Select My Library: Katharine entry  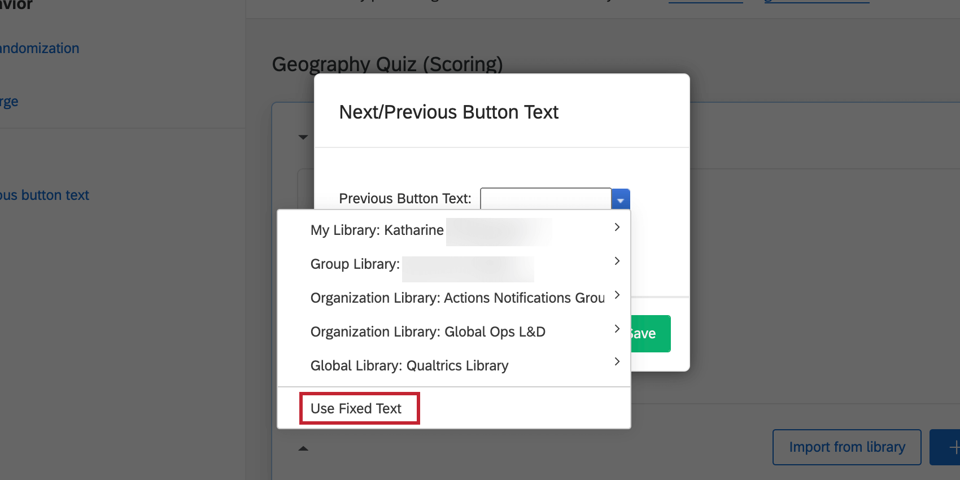tap(377, 230)
